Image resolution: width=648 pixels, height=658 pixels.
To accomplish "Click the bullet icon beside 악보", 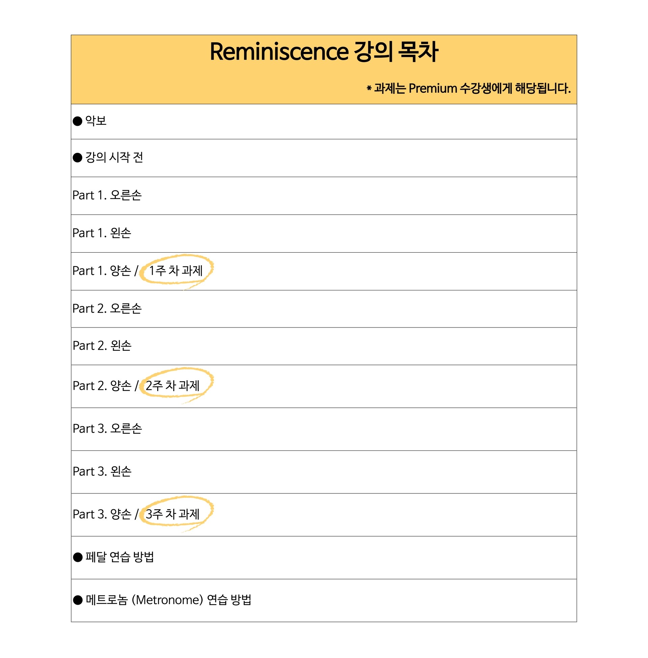I will pos(78,121).
